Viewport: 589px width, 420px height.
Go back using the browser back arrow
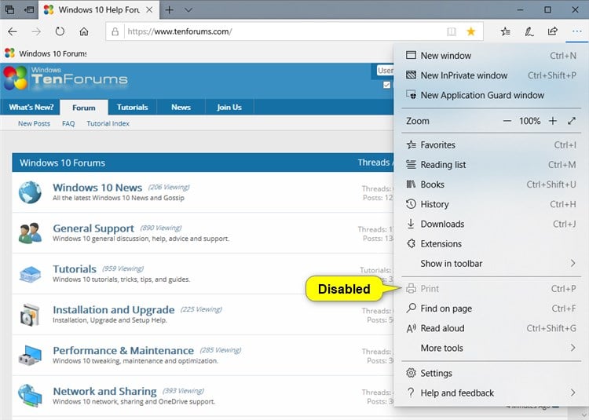13,31
